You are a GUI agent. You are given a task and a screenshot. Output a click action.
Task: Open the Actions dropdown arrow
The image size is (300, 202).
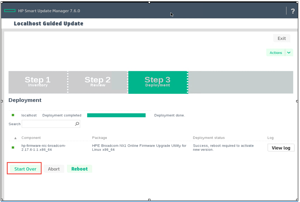tap(289, 52)
